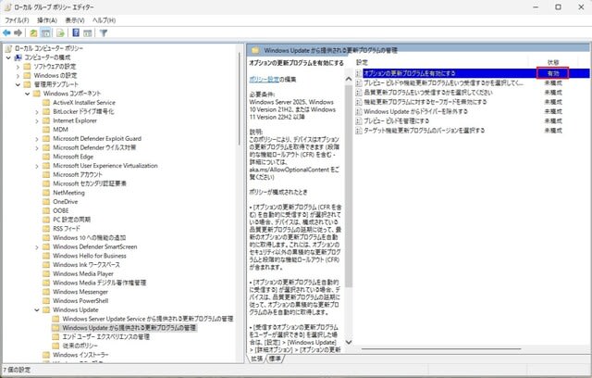Switch to the 標準 tab
The image size is (592, 378).
click(275, 359)
